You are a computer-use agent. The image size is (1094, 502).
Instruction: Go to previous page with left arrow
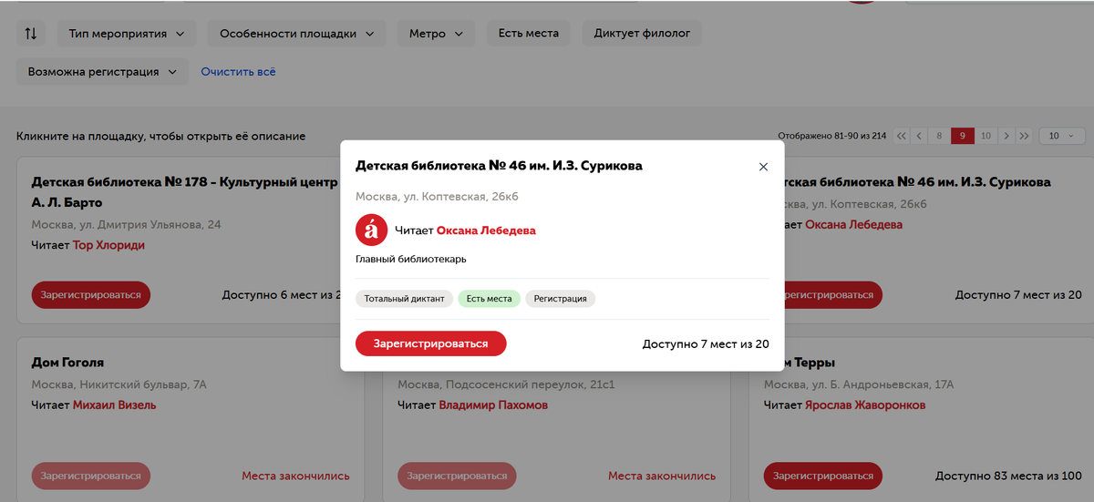(920, 136)
